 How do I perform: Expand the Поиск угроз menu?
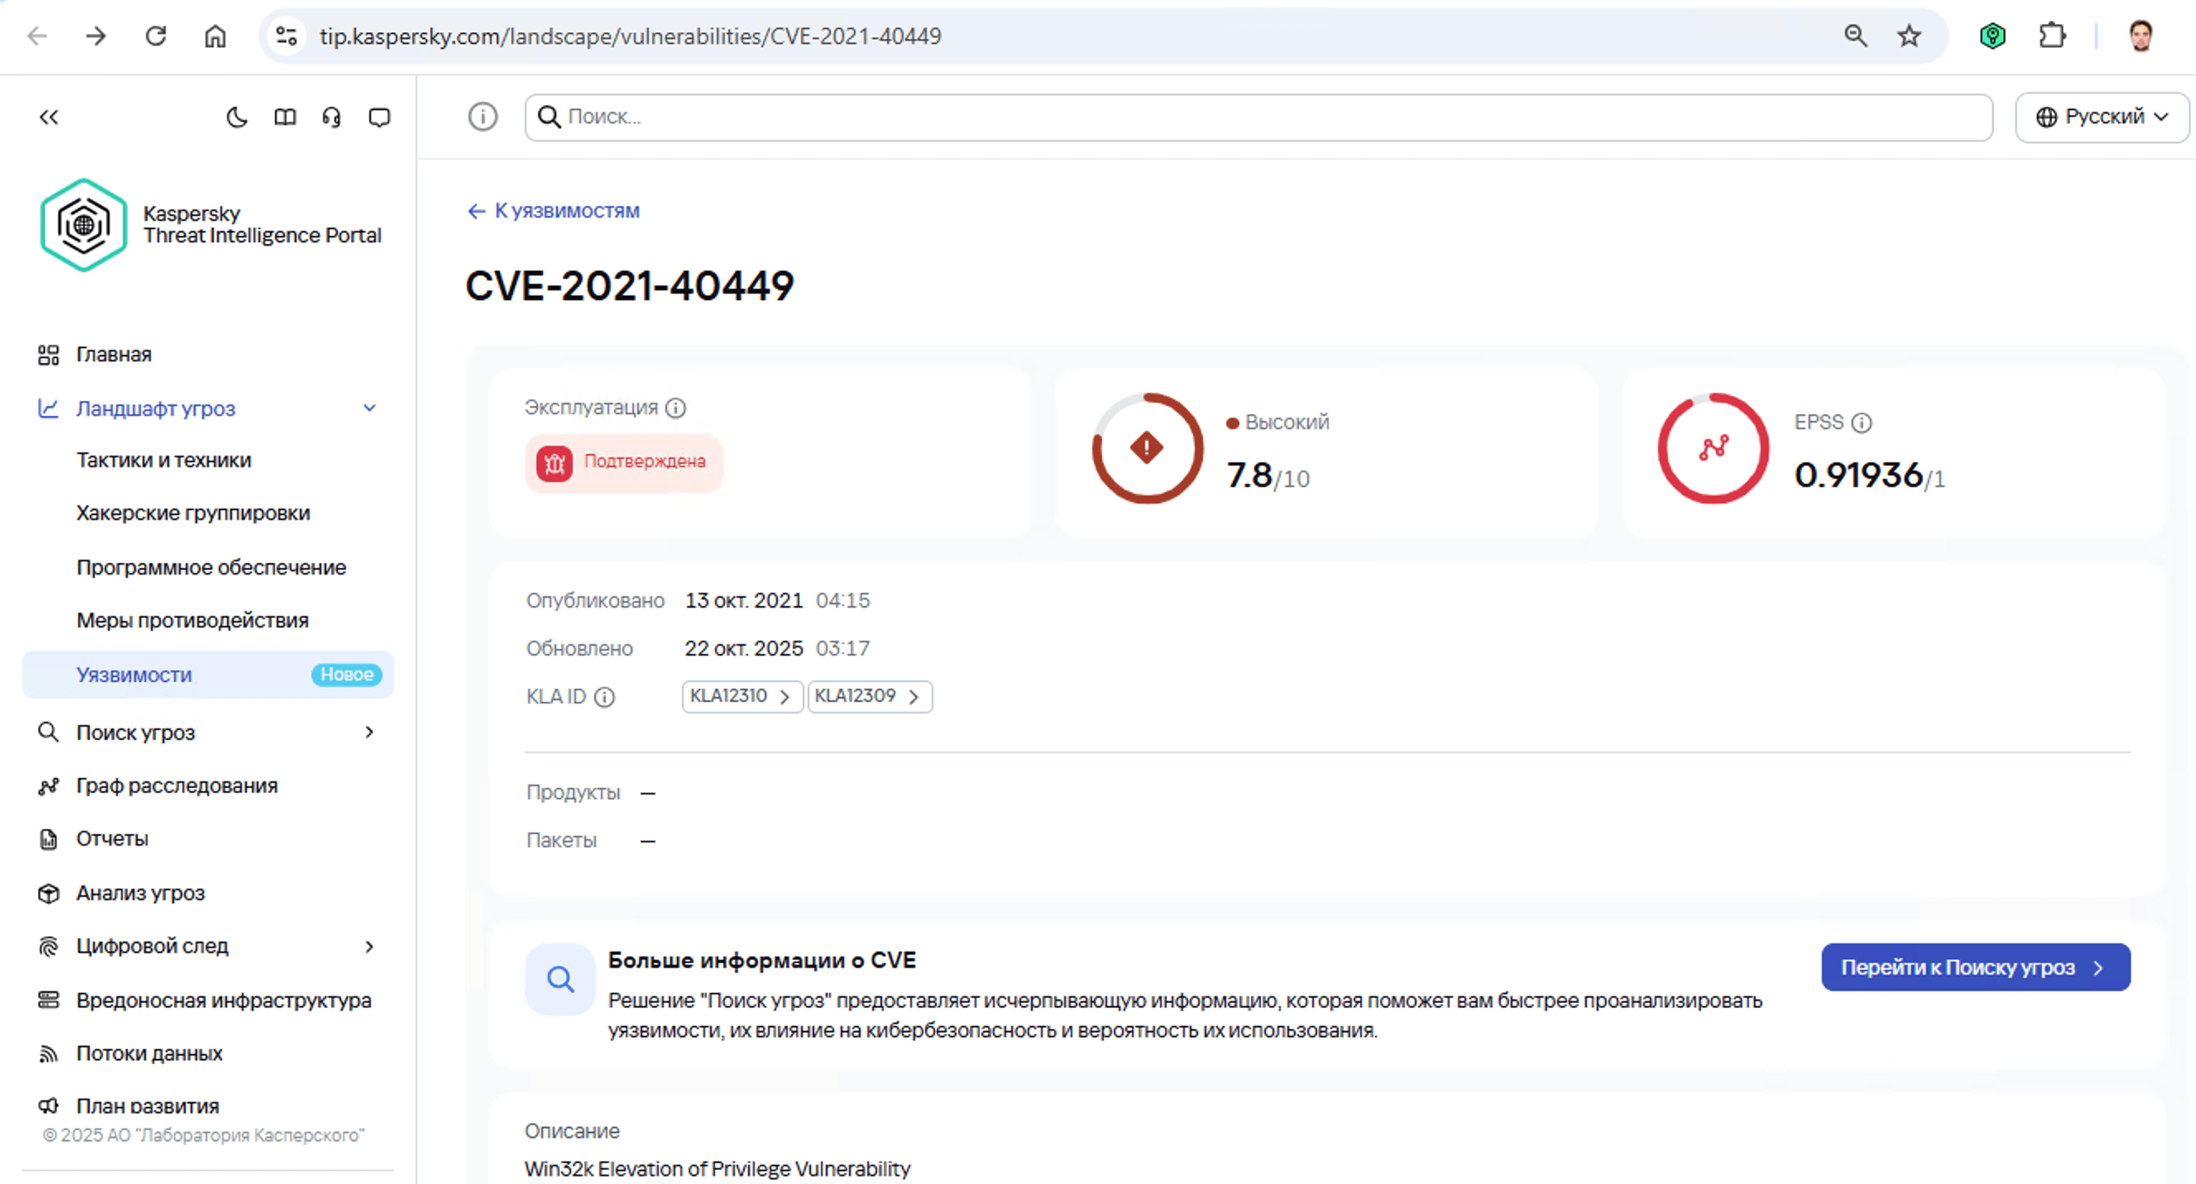369,733
